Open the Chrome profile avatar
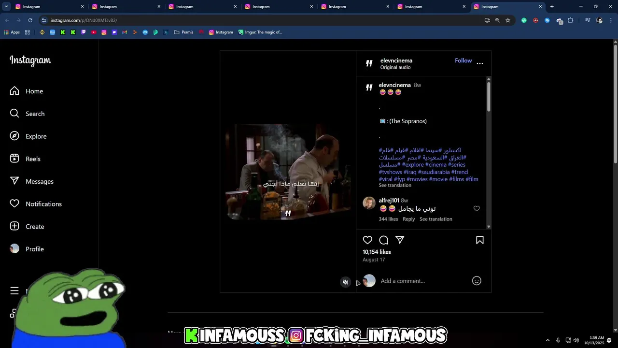The image size is (618, 348). tap(600, 20)
